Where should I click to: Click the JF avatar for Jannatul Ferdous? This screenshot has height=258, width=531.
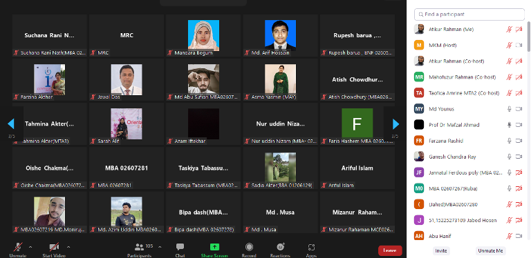point(419,172)
